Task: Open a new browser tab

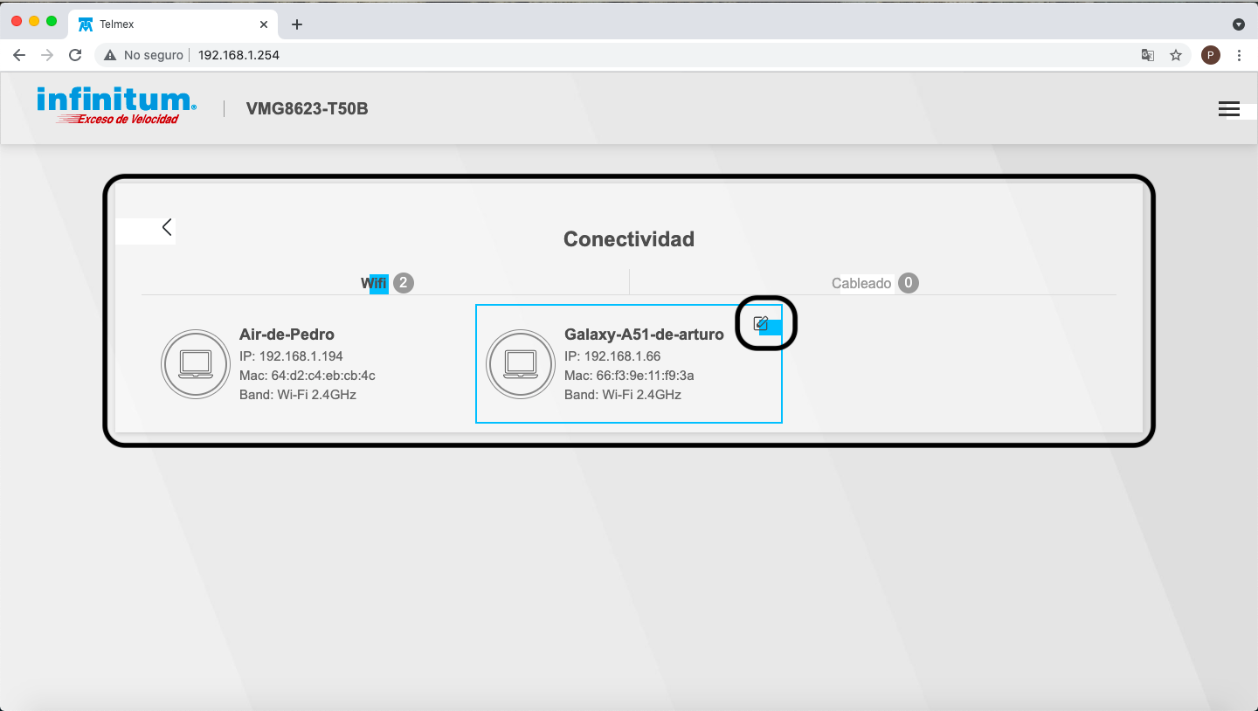Action: [x=297, y=24]
